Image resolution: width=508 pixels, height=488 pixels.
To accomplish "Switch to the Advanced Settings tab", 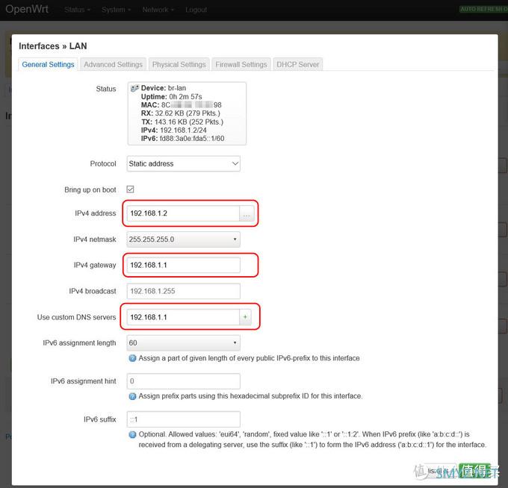I will 113,64.
